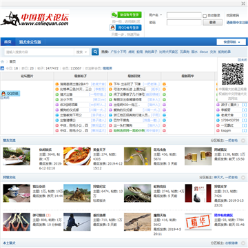Open the braised fish dish thumbnail
Image resolution: width=248 pixels, height=248 pixels.
click(77, 156)
